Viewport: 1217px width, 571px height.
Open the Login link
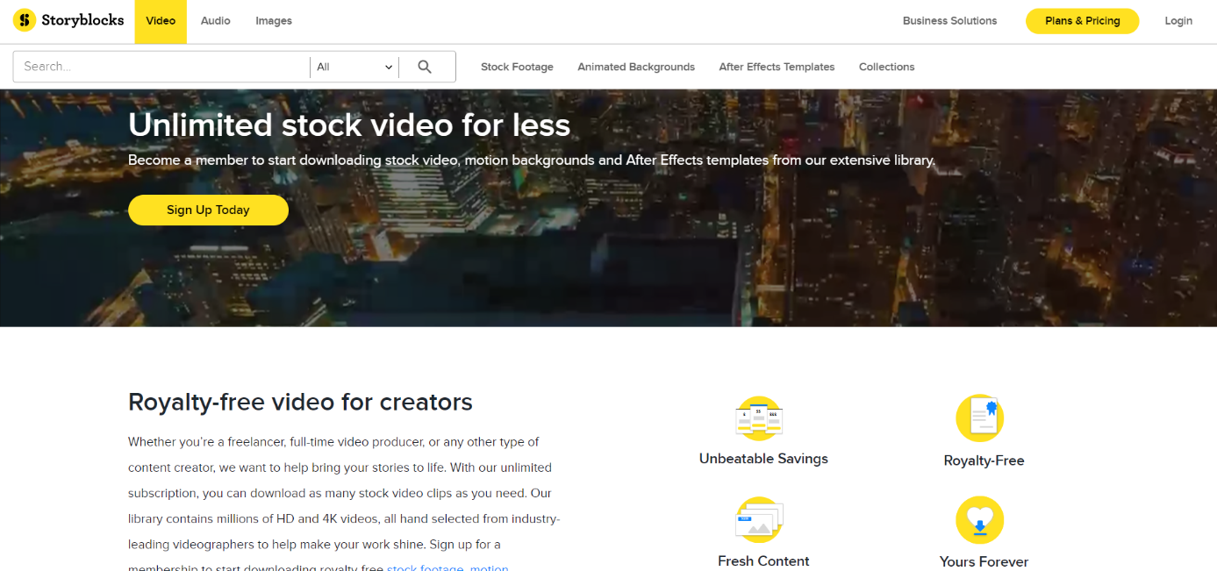coord(1178,21)
